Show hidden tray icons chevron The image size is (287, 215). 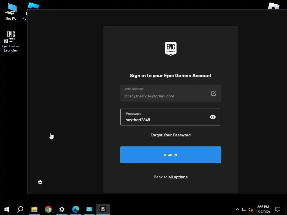[237, 209]
